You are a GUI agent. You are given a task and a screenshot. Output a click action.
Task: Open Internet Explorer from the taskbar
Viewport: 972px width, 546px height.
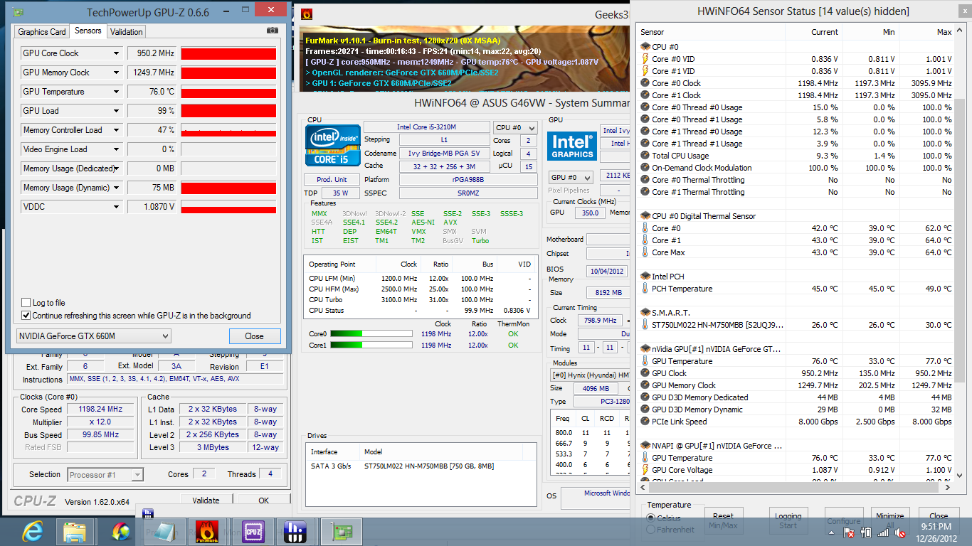32,531
